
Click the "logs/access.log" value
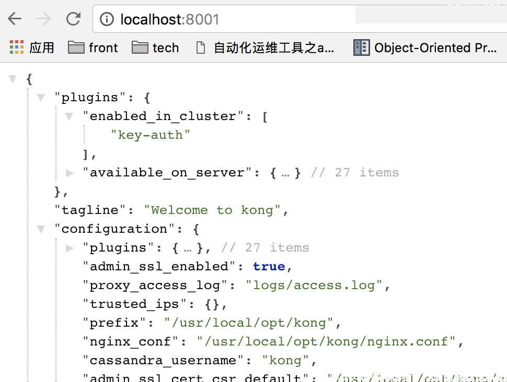pos(314,285)
